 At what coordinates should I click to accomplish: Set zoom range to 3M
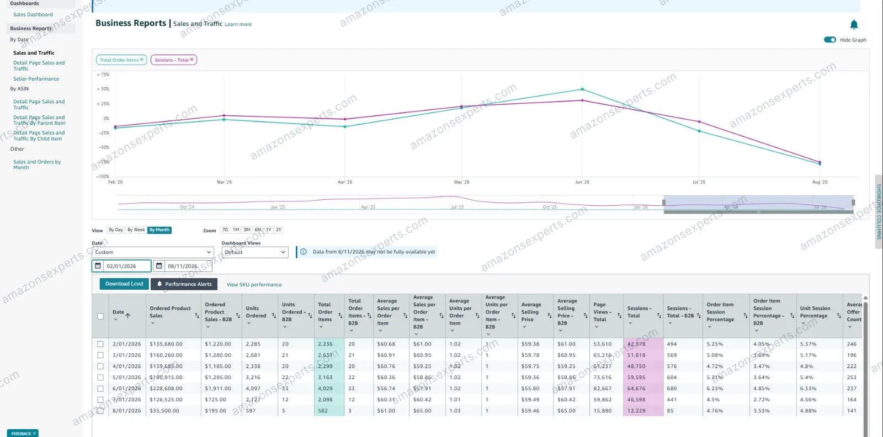247,230
